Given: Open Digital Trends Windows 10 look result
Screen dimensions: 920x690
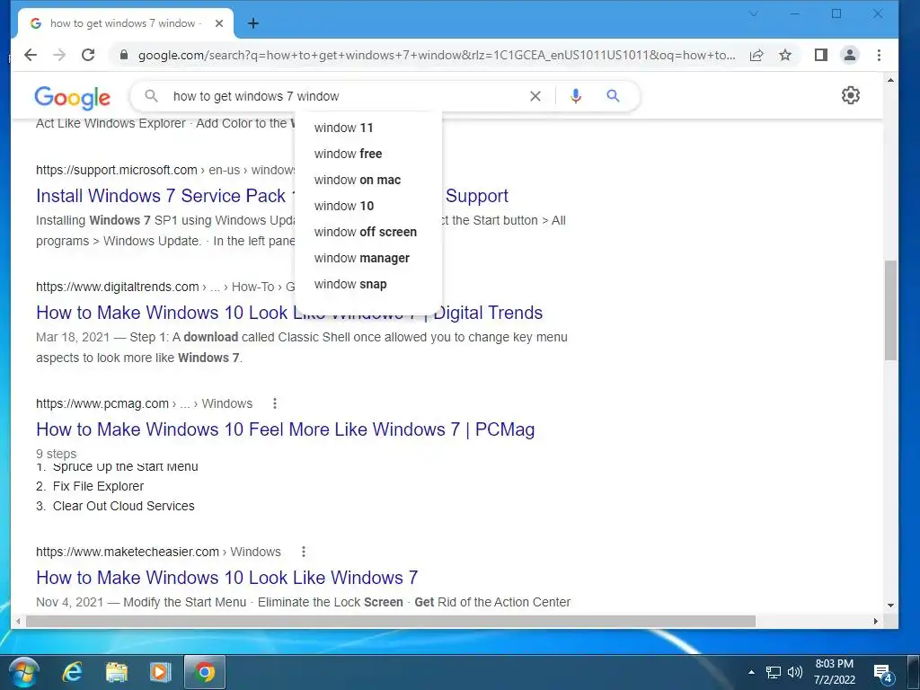Looking at the screenshot, I should (x=288, y=313).
